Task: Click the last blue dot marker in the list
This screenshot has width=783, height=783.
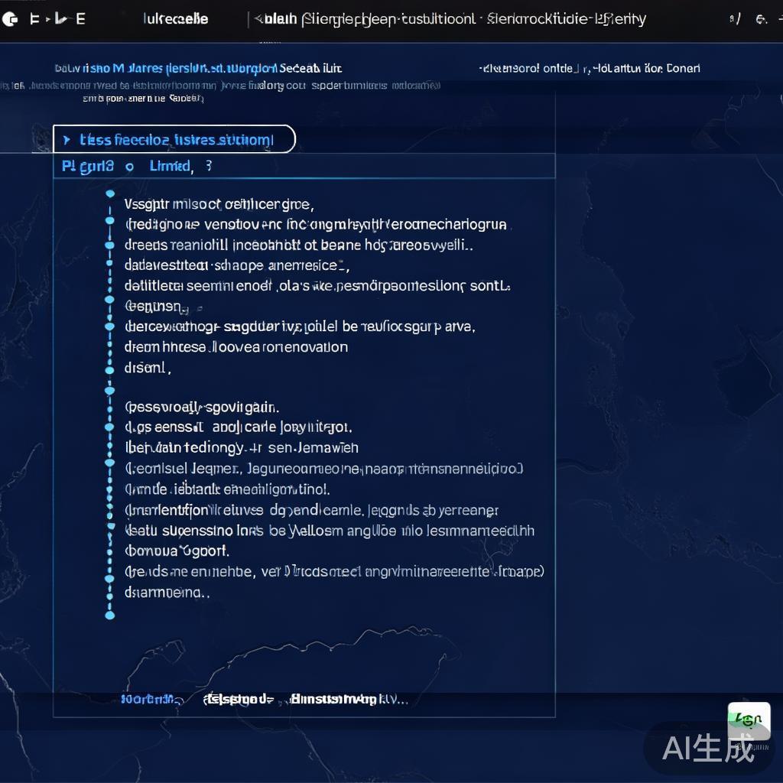Action: [111, 614]
